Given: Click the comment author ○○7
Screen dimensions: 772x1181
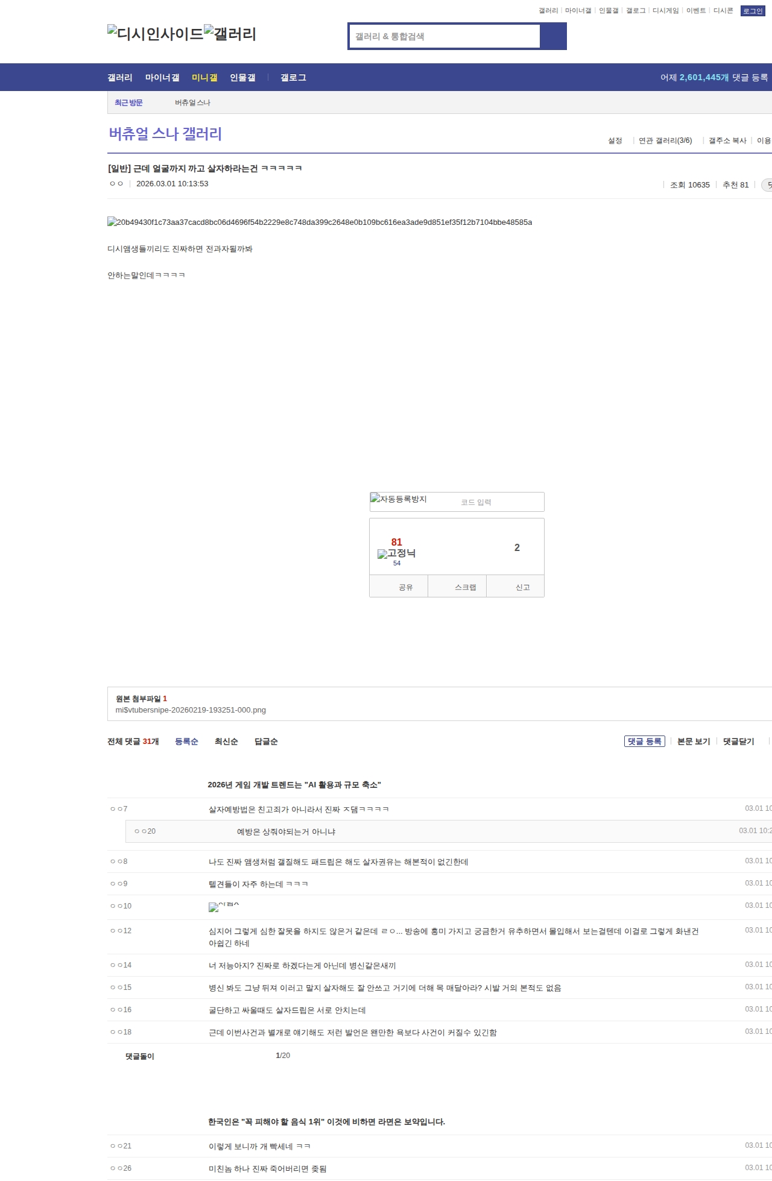Looking at the screenshot, I should (x=119, y=809).
